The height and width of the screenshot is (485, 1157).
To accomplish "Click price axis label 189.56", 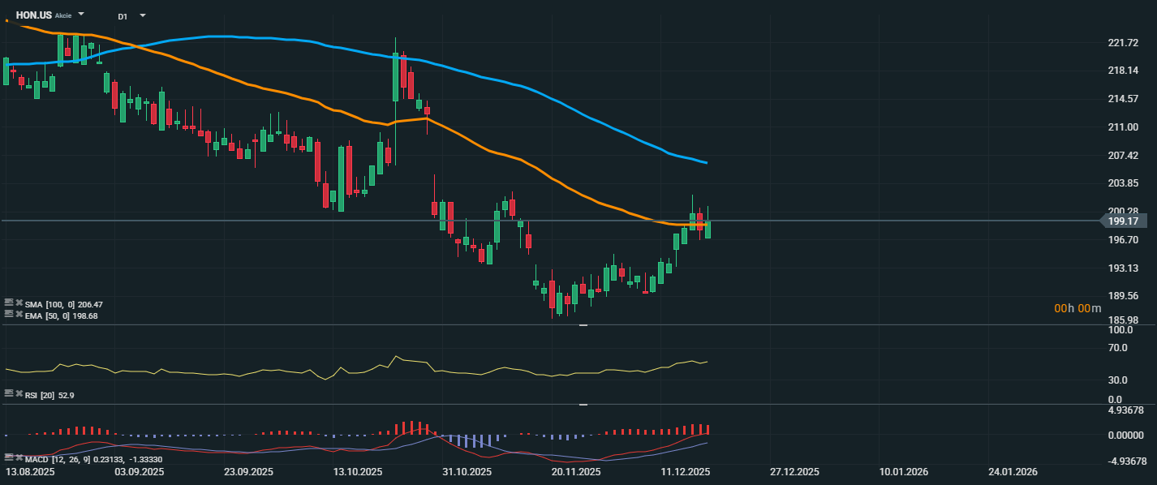I will tap(1122, 296).
